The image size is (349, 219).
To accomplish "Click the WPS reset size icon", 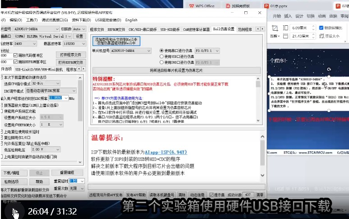I will pos(321,36).
